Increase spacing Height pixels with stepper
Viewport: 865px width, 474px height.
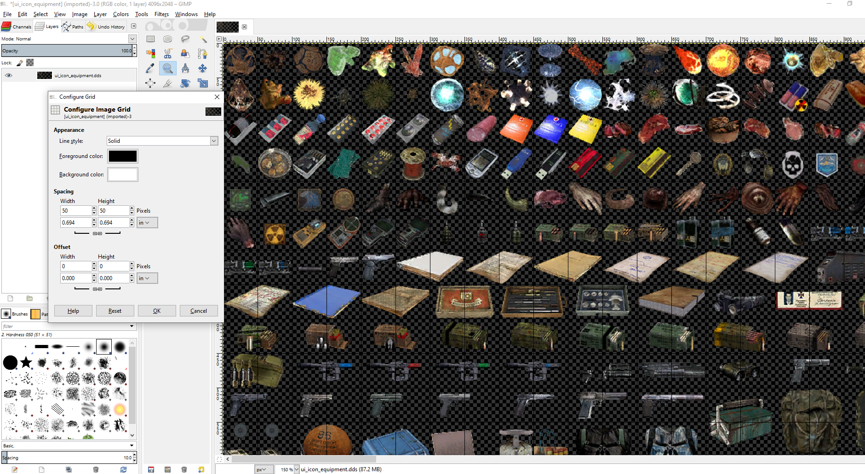tap(132, 209)
